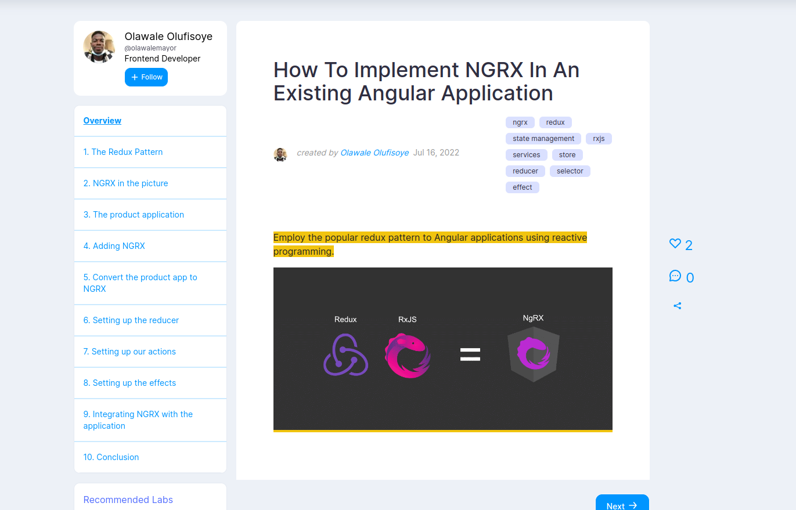Select the 'redux' tag
Image resolution: width=796 pixels, height=510 pixels.
click(556, 122)
